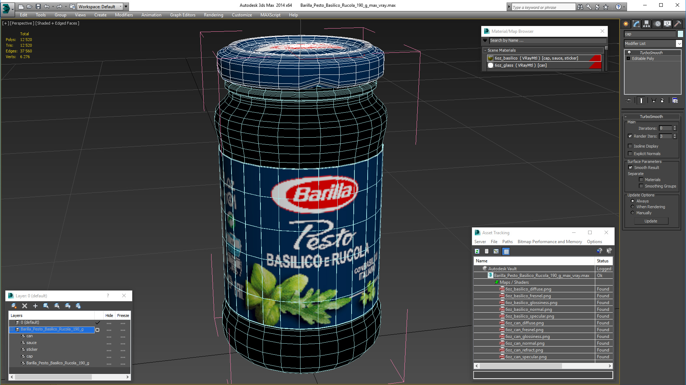
Task: Click Remove Modifier trash icon
Action: click(x=662, y=101)
